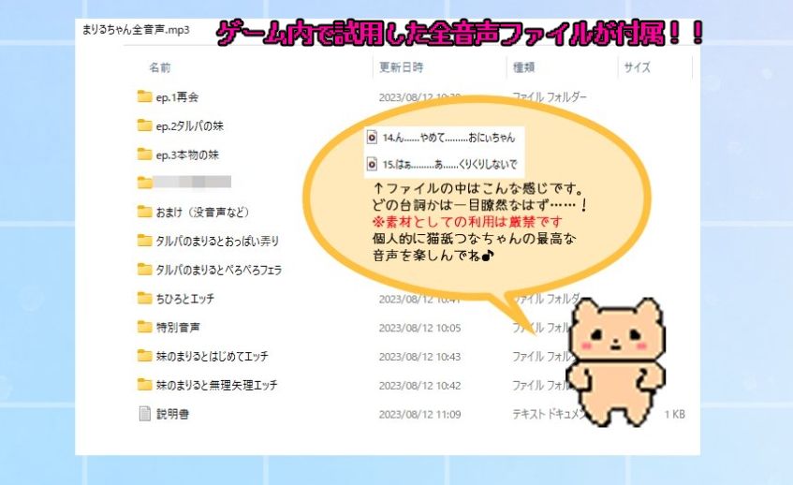This screenshot has width=793, height=485.
Task: Sort files by 名前 column header
Action: [160, 67]
